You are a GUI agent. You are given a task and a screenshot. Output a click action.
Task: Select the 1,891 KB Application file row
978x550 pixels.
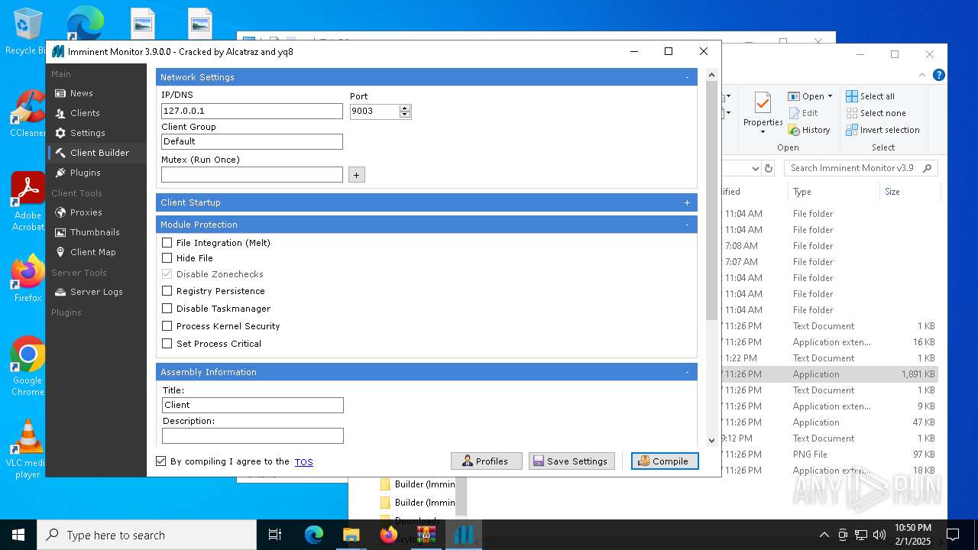(829, 374)
